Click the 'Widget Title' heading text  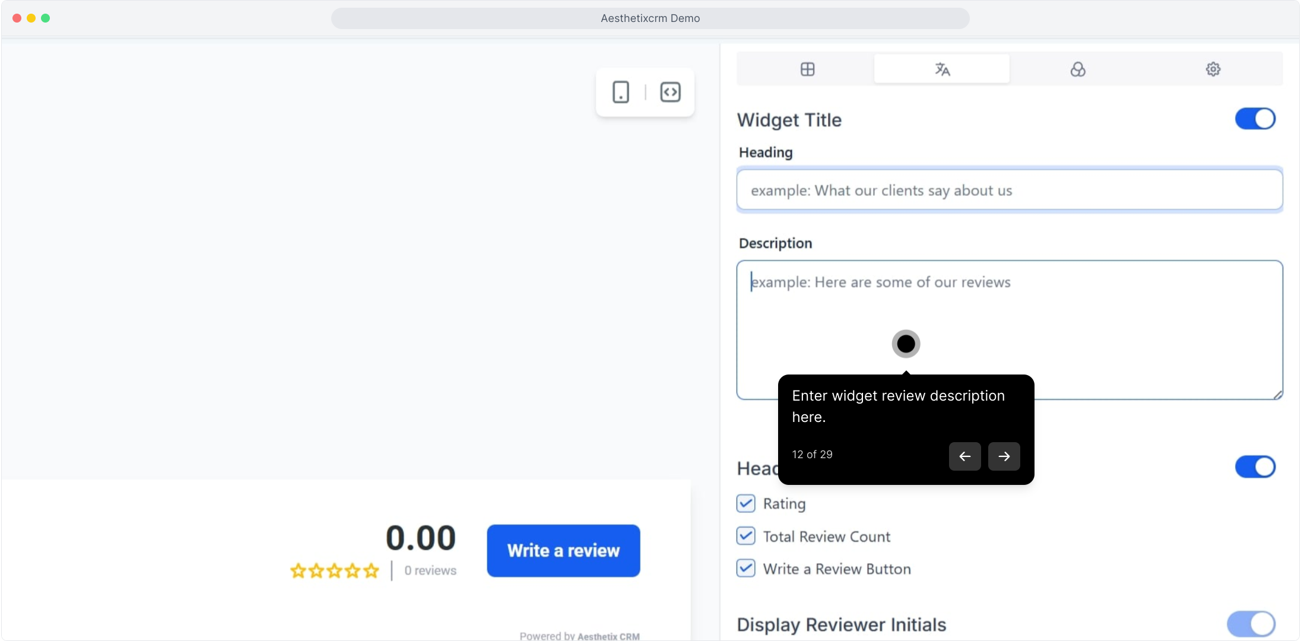coord(789,120)
